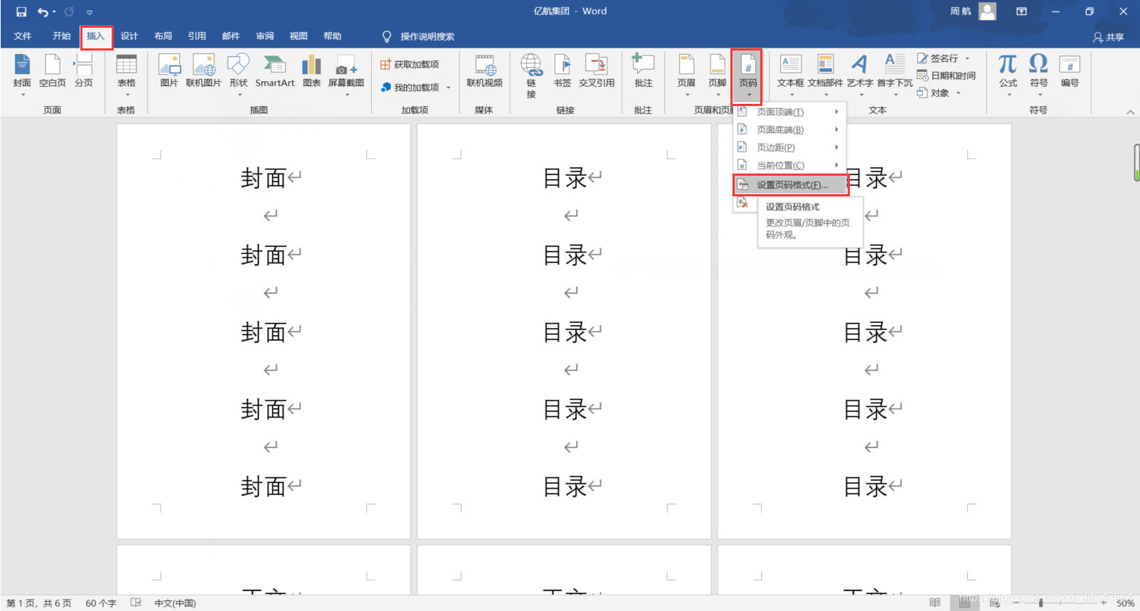This screenshot has width=1140, height=611.
Task: Insert a chart (图表)
Action: (x=311, y=71)
